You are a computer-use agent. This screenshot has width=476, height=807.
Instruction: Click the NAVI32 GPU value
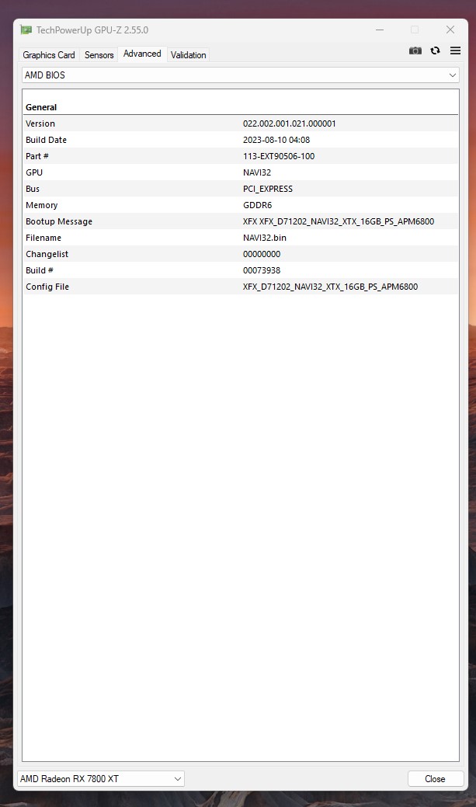(257, 172)
